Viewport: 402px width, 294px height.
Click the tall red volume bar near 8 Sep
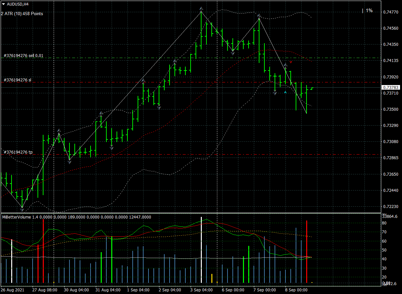point(307,251)
